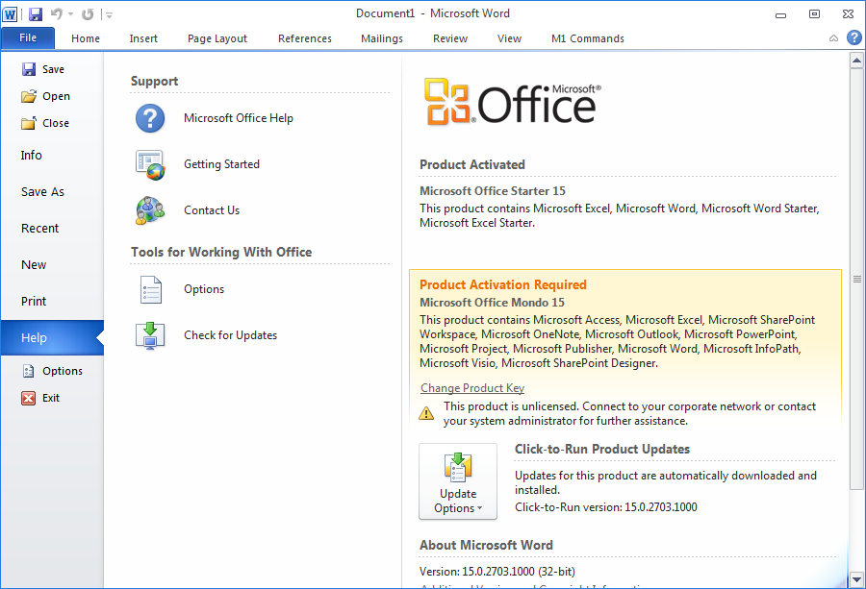Click the Save icon in the Quick Access Toolbar
The width and height of the screenshot is (866, 589).
click(x=36, y=14)
